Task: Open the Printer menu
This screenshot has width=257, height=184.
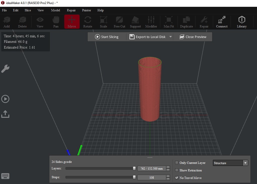Action: 86,10
